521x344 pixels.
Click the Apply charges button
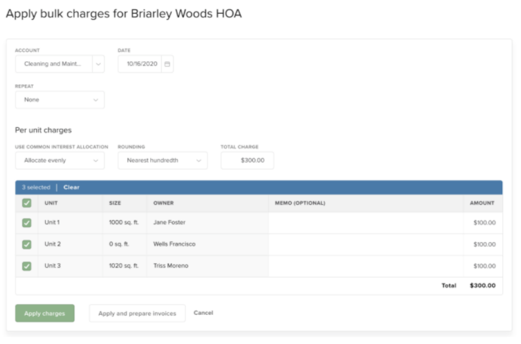pos(45,312)
